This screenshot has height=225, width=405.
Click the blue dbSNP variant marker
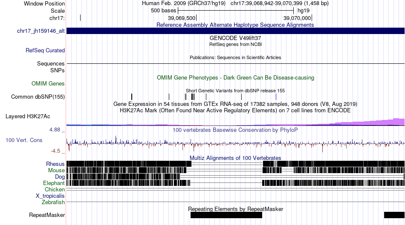[x=276, y=97]
